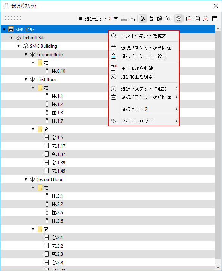The height and width of the screenshot is (271, 222).
Task: Toggle the second tree structure view button
Action: [x=151, y=19]
